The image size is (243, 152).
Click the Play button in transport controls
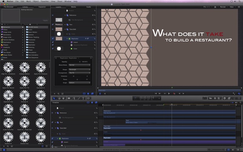click(169, 93)
